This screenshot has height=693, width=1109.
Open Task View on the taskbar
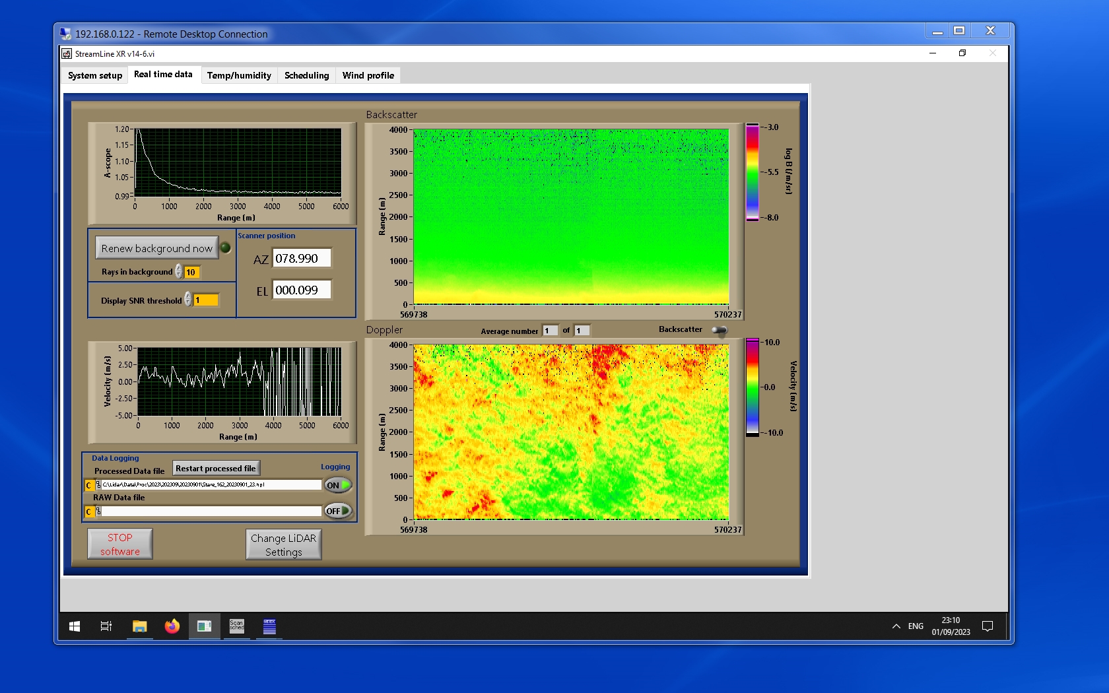pyautogui.click(x=106, y=626)
